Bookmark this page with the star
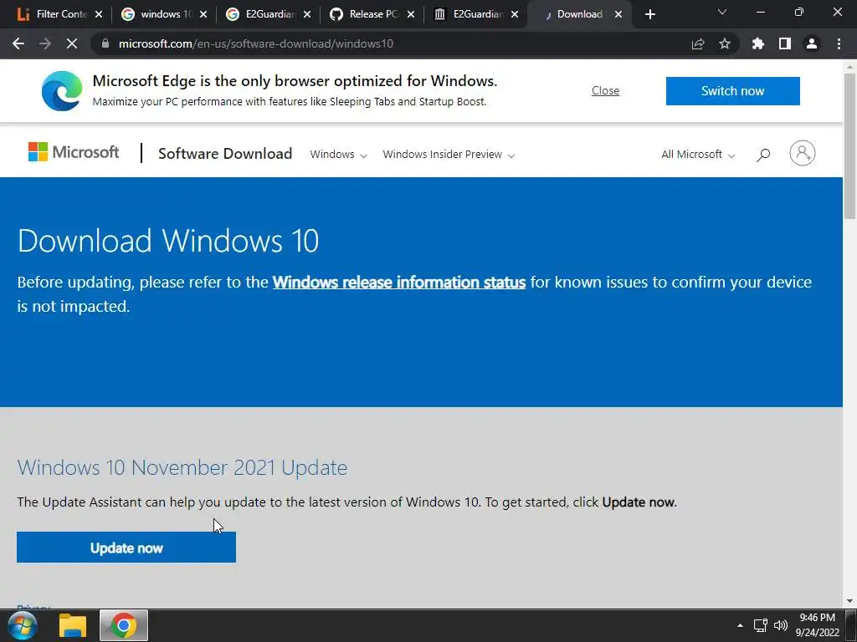This screenshot has height=642, width=857. pos(725,43)
